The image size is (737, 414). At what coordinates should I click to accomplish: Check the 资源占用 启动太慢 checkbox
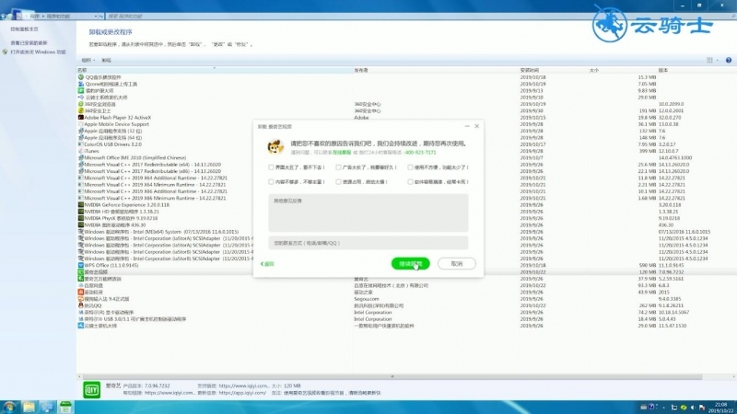click(x=338, y=181)
